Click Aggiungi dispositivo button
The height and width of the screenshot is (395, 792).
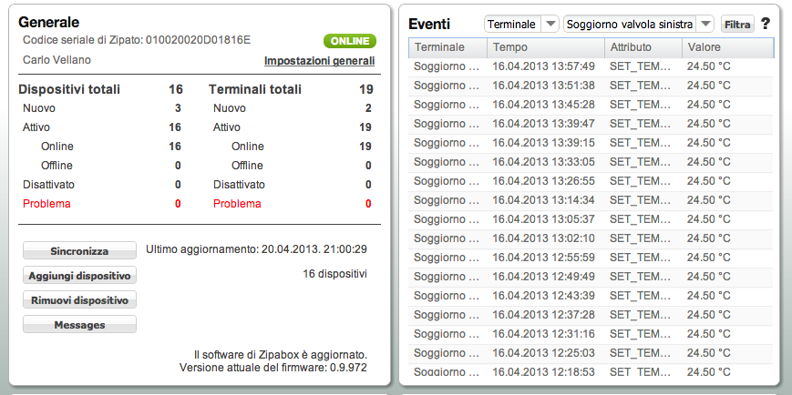click(x=79, y=276)
